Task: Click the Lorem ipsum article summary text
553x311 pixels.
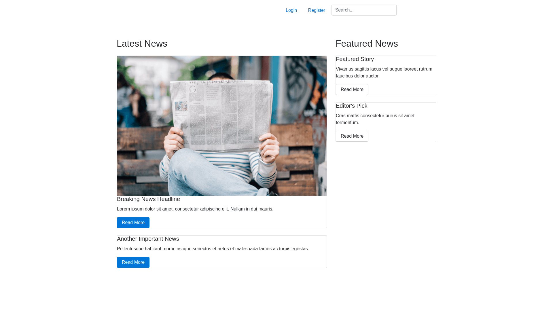Action: tap(195, 209)
